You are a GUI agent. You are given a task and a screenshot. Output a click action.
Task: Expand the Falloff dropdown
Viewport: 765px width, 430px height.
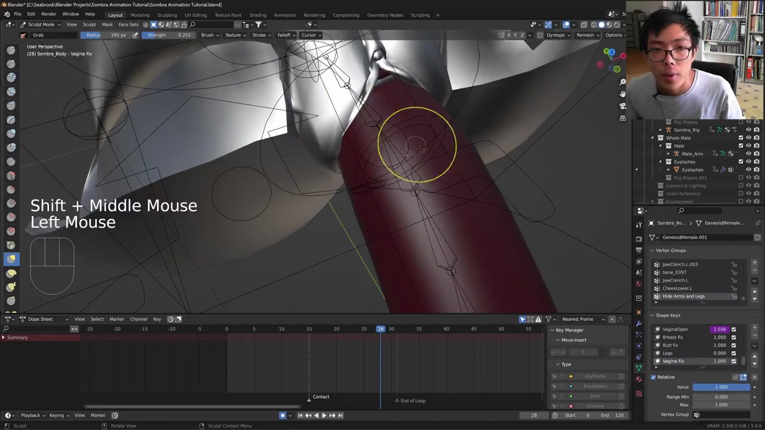coord(286,35)
